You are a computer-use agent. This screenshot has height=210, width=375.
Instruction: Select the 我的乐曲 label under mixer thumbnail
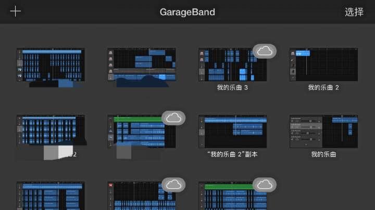tap(323, 154)
